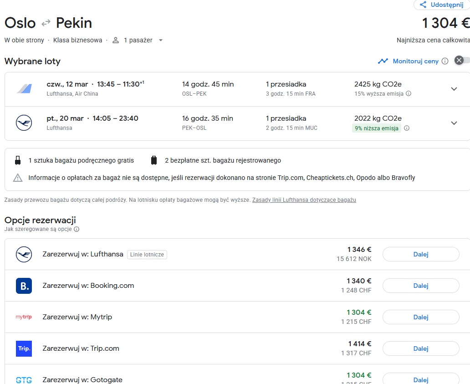
Task: Click the Trip.com logo icon
Action: pyautogui.click(x=24, y=348)
